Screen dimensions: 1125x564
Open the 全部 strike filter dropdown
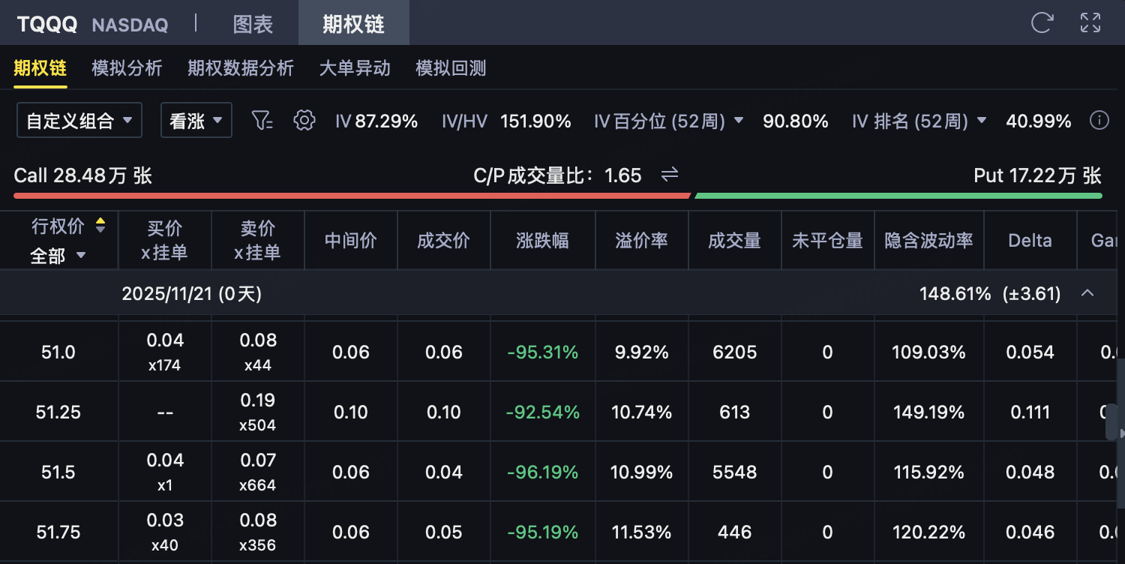click(x=58, y=256)
